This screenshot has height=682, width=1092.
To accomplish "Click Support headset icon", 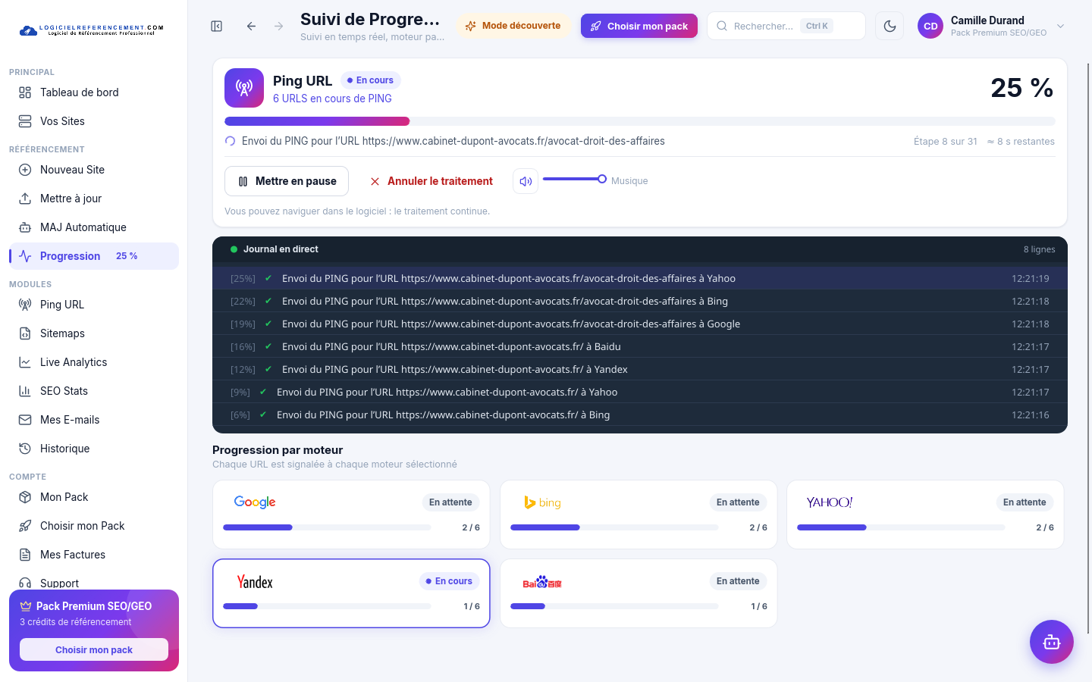I will click(25, 583).
